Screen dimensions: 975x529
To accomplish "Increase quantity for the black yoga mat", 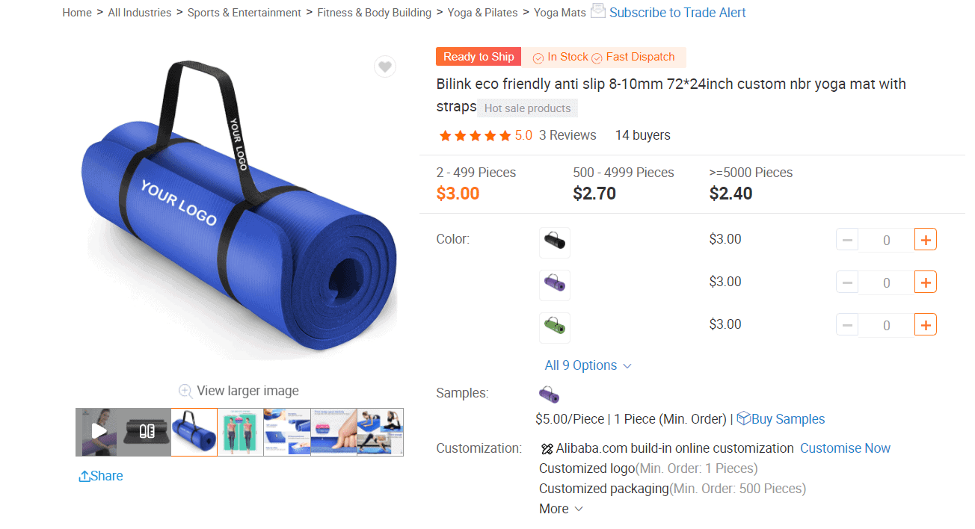I will click(926, 239).
